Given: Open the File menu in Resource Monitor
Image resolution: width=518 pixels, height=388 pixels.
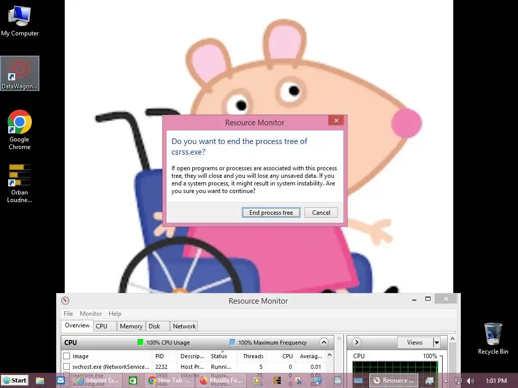Looking at the screenshot, I should 68,313.
